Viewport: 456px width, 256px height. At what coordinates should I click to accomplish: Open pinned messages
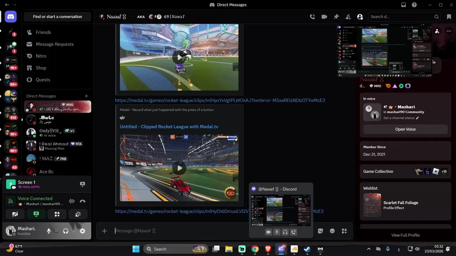click(x=336, y=17)
